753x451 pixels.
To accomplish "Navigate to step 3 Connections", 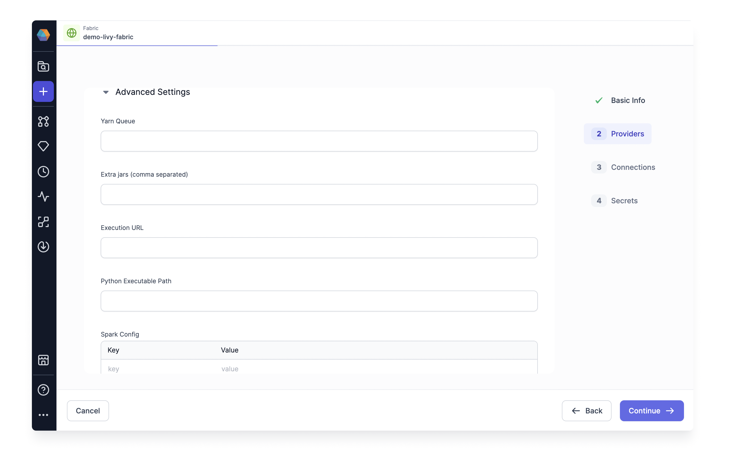I will (633, 167).
